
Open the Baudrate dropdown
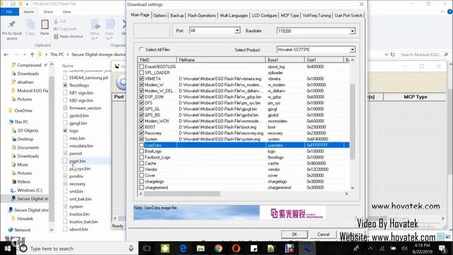[x=352, y=31]
